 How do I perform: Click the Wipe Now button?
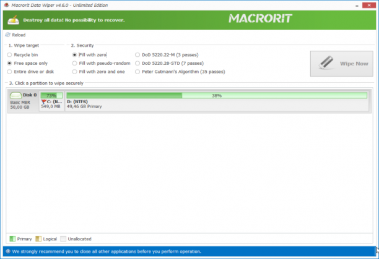342,64
